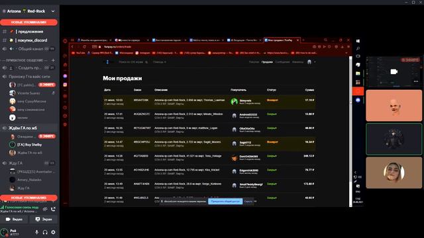Open the YouTube bookmark
This screenshot has height=238, width=424.
point(79,53)
